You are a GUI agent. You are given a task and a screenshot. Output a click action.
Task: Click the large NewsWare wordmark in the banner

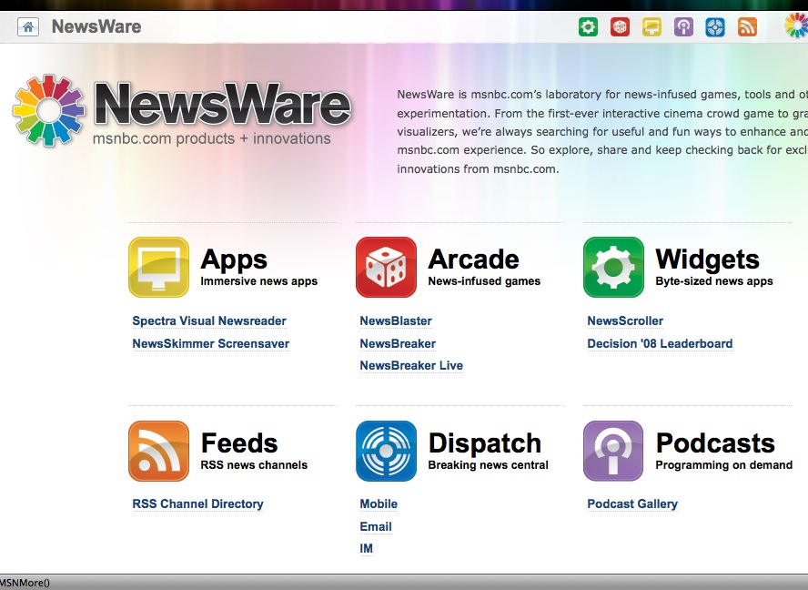coord(223,104)
